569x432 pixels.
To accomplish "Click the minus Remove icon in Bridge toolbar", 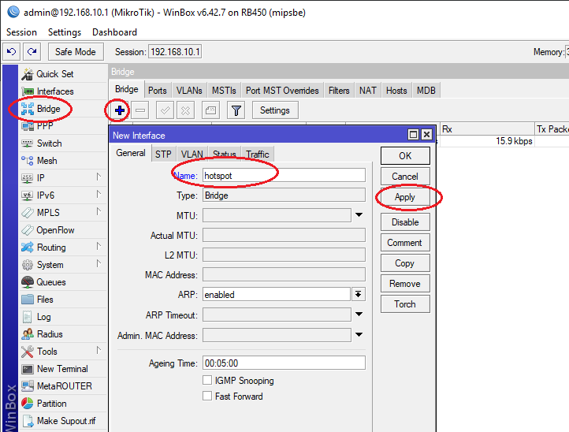I will pyautogui.click(x=140, y=110).
